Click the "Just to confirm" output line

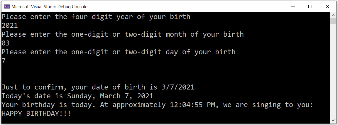point(98,87)
